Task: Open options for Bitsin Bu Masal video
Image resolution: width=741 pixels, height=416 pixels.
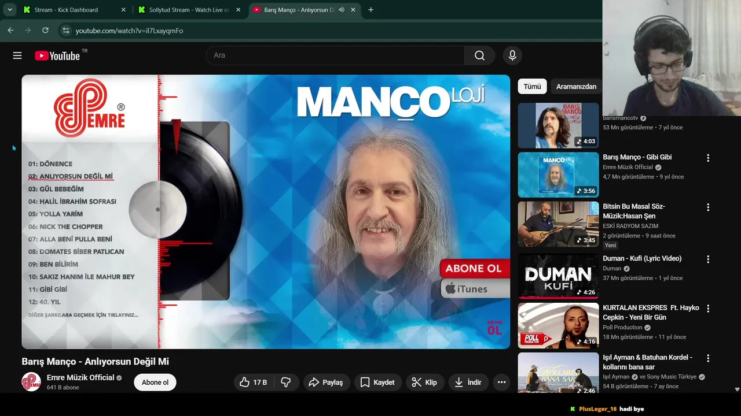Action: pos(707,207)
